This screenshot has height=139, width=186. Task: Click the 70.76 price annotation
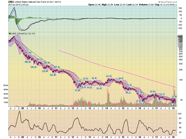pos(83,87)
